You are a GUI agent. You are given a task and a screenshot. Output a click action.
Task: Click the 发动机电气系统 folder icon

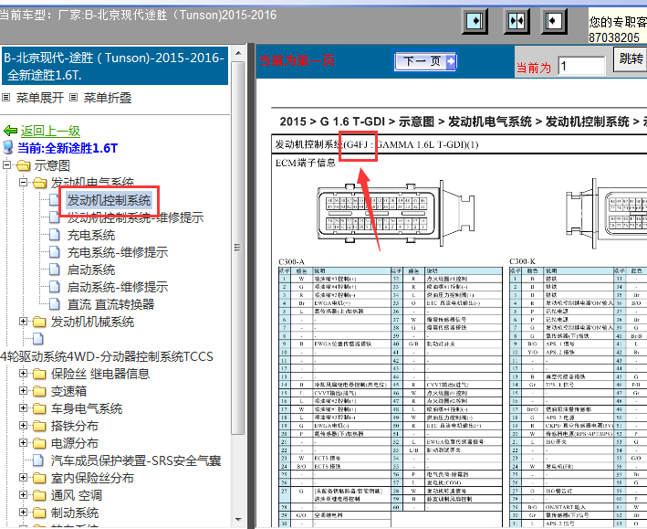click(x=40, y=183)
